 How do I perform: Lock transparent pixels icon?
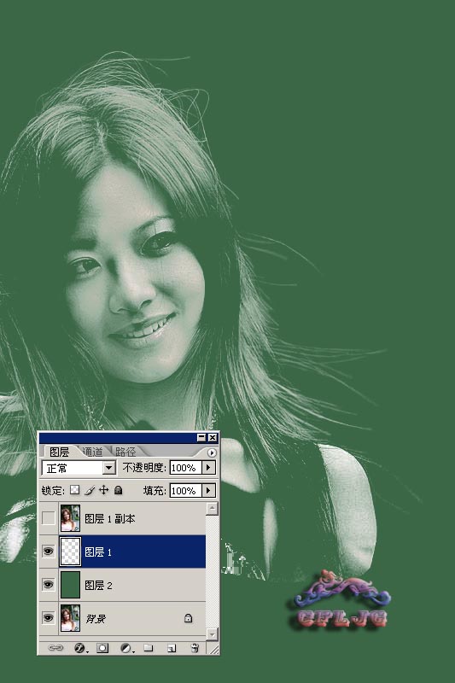pos(75,490)
